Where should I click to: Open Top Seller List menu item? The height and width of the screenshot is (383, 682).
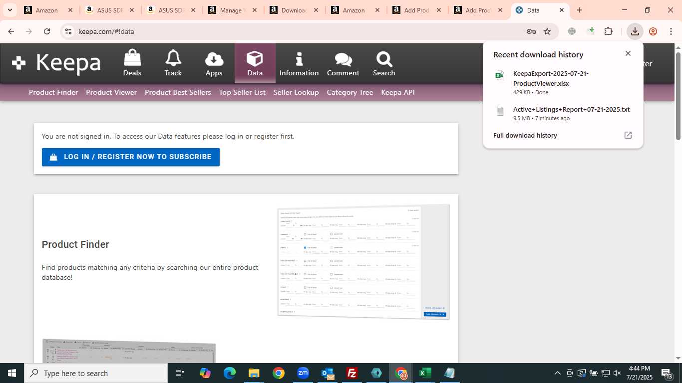tap(242, 92)
